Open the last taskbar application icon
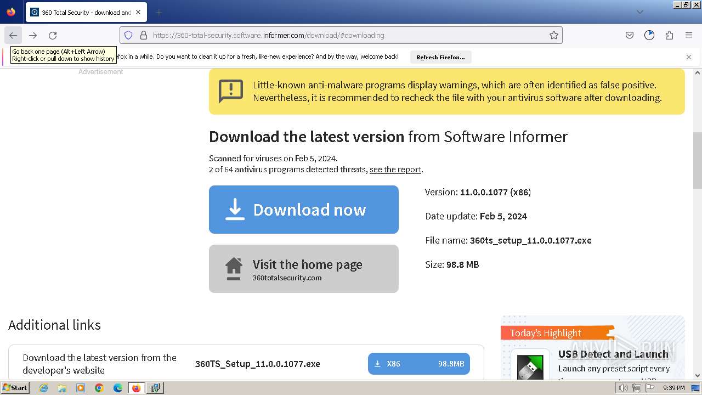The height and width of the screenshot is (395, 702). 155,388
